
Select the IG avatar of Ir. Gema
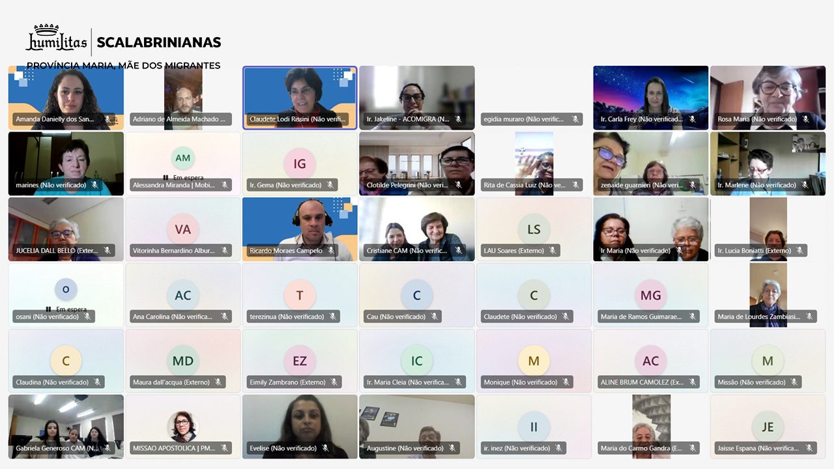pos(300,163)
